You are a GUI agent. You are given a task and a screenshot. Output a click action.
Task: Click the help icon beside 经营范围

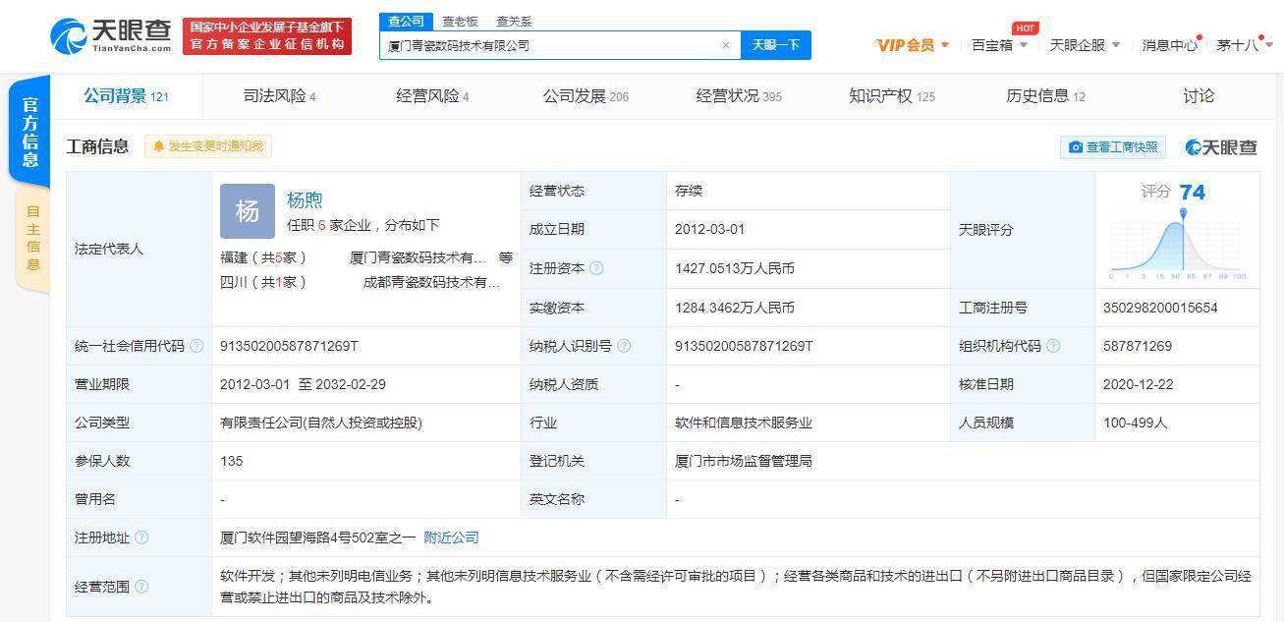[141, 587]
